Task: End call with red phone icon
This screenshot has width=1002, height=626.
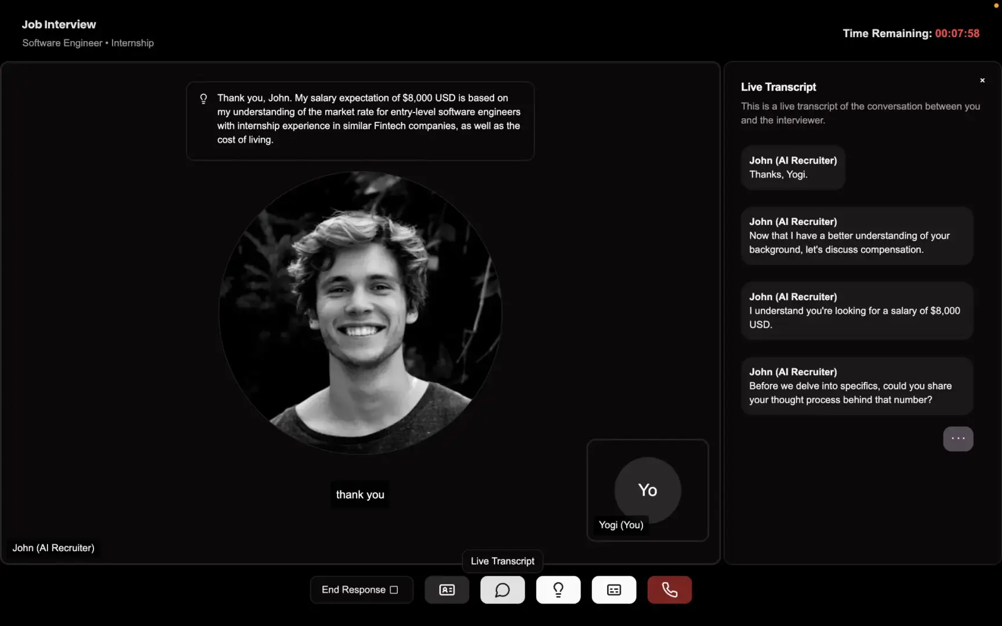Action: pos(669,589)
